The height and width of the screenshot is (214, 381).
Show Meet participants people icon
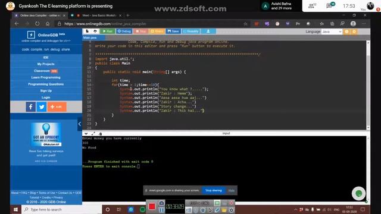[312, 5]
